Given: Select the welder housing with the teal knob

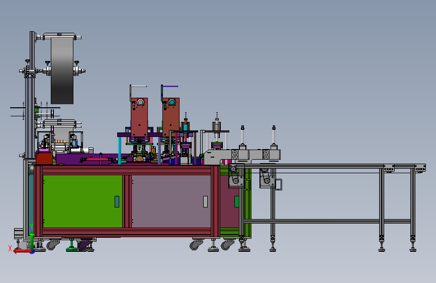Looking at the screenshot, I should [171, 117].
